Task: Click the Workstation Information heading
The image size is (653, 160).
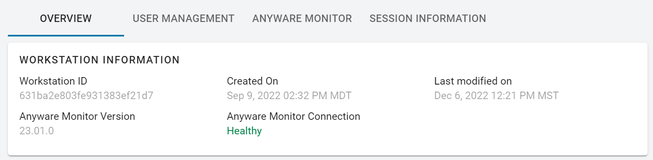Action: (x=100, y=60)
